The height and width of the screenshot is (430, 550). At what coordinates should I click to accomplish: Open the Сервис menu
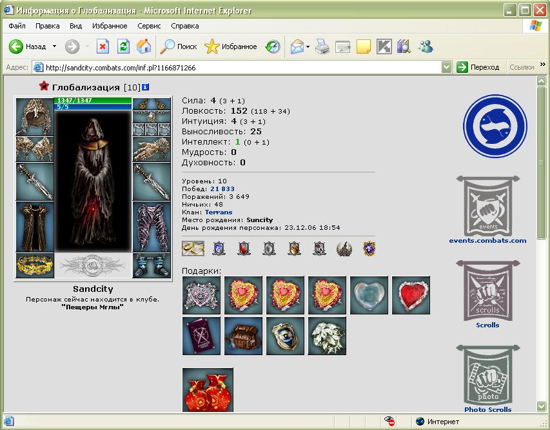[x=149, y=26]
